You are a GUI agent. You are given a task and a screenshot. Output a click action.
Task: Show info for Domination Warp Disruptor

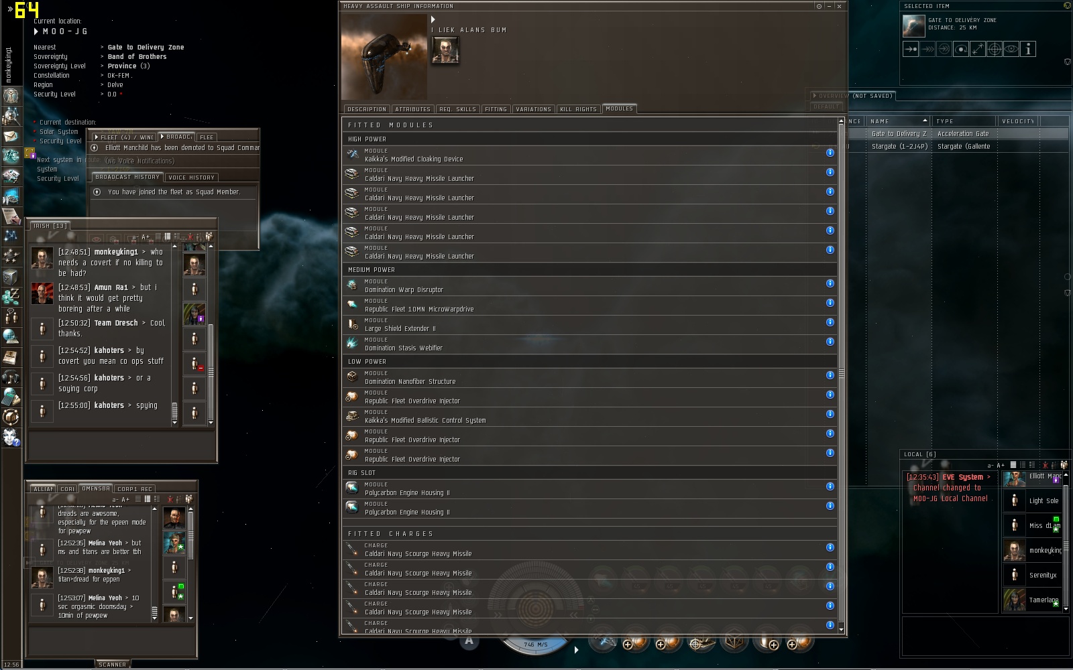830,283
